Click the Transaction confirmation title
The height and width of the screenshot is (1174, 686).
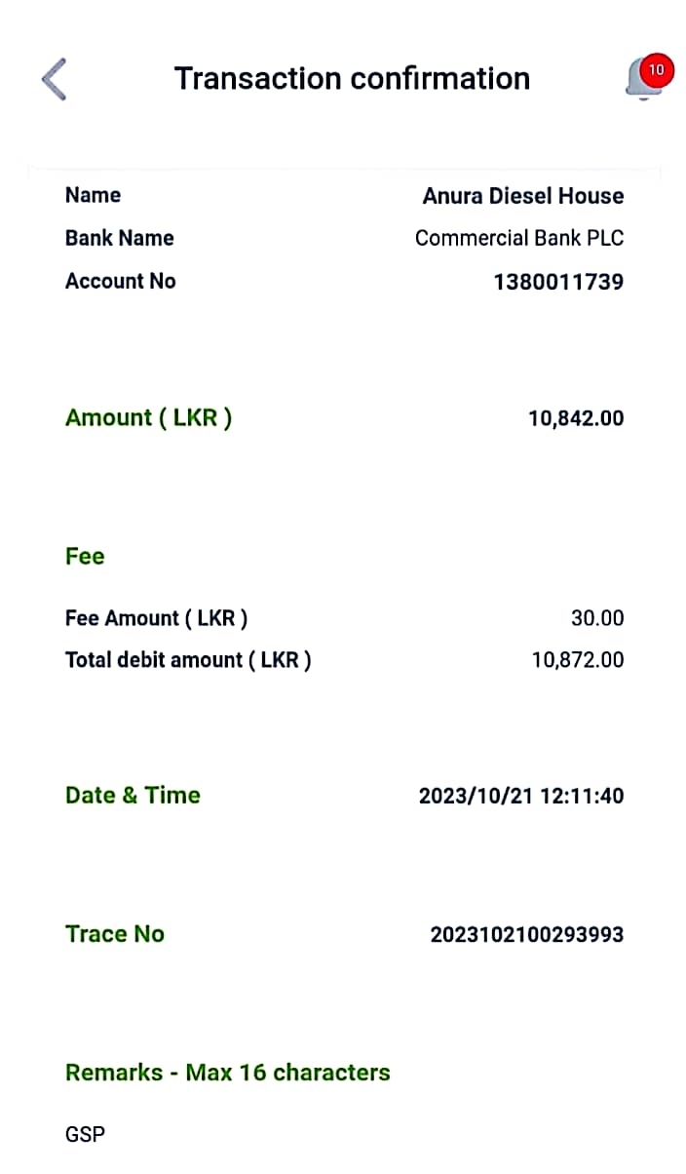pyautogui.click(x=352, y=78)
